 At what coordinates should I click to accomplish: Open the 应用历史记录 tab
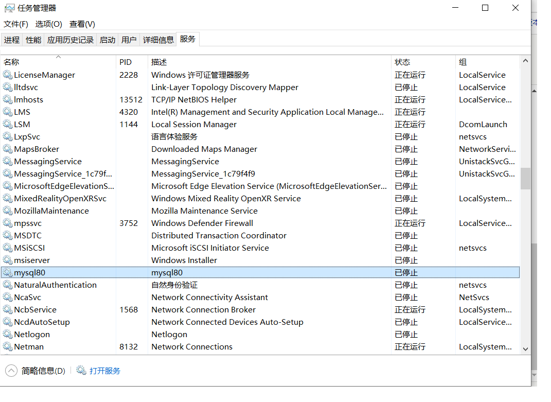click(70, 40)
